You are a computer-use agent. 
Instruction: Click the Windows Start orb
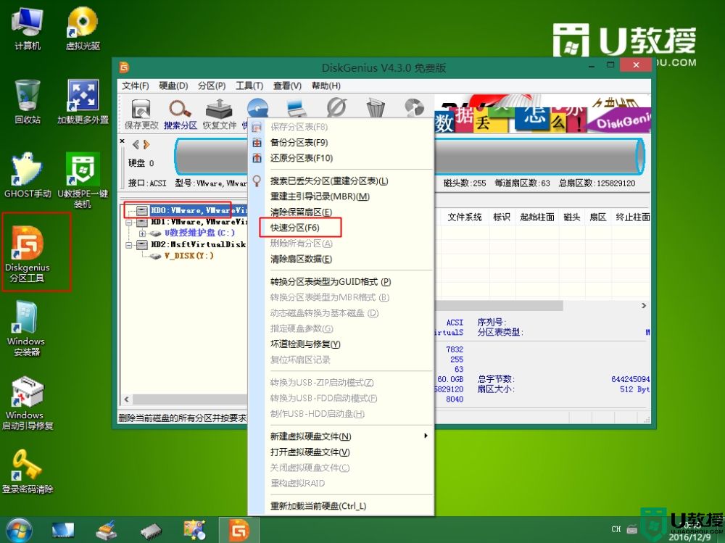[x=19, y=530]
